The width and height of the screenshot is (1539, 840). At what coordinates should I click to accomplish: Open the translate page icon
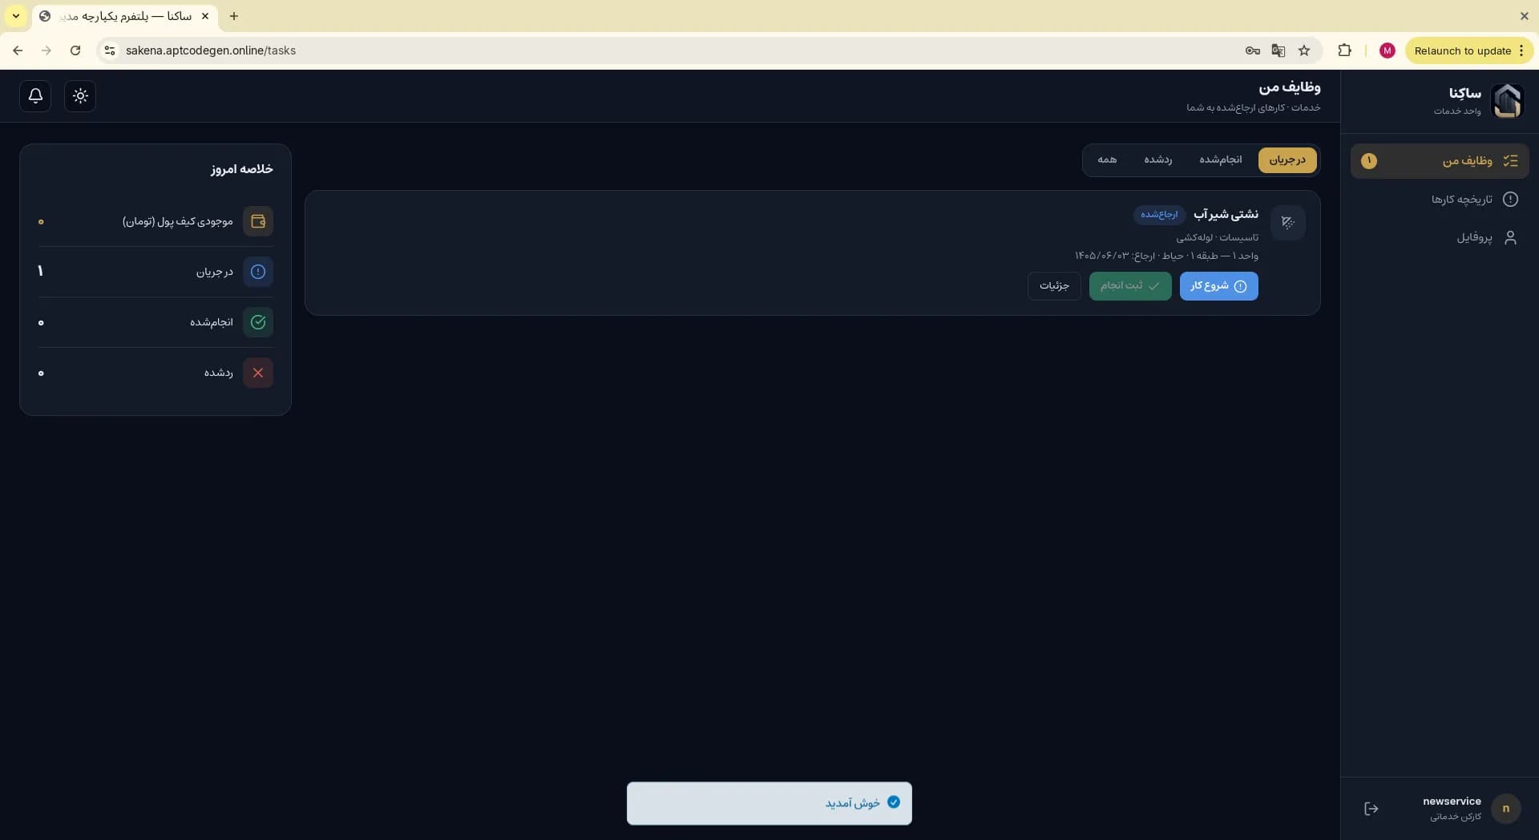tap(1278, 50)
